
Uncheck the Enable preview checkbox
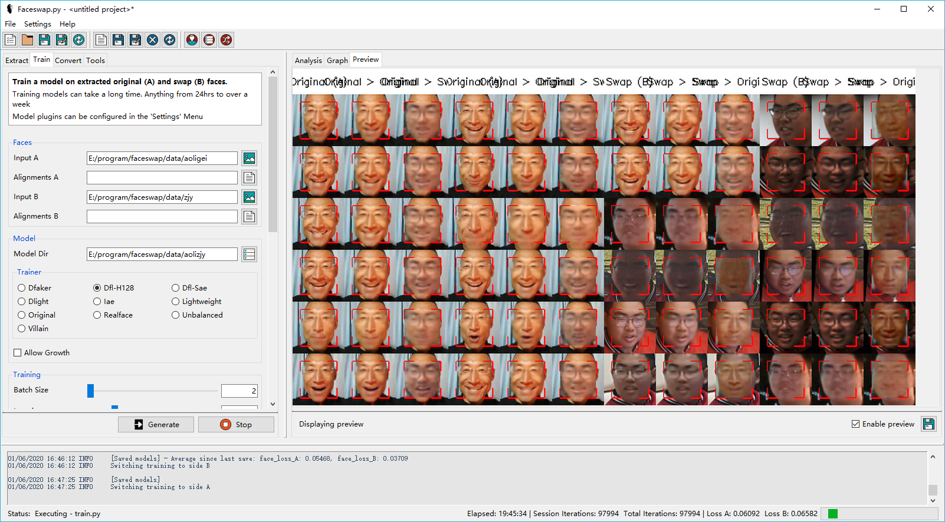click(855, 424)
